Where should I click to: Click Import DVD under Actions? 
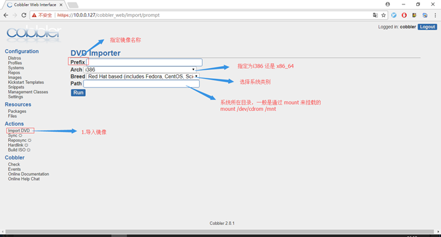point(19,130)
